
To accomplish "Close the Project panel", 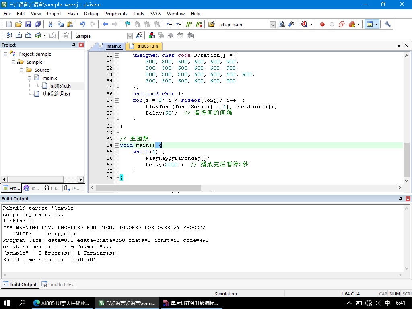I will point(81,45).
